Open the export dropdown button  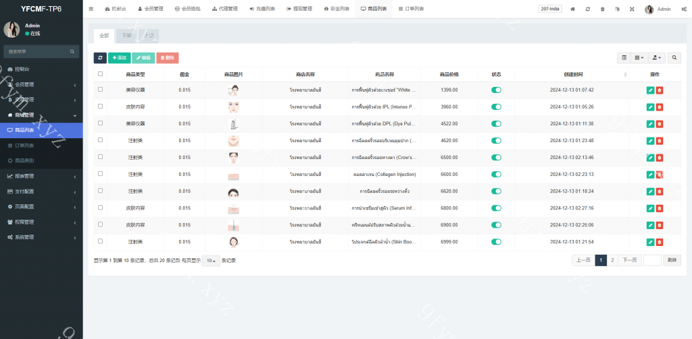pos(656,58)
